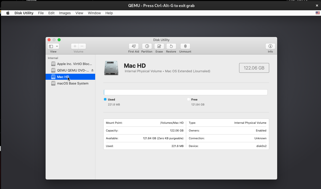Viewport: 321px width, 189px height.
Task: Click the macOS Base System disk icon
Action: tap(53, 83)
